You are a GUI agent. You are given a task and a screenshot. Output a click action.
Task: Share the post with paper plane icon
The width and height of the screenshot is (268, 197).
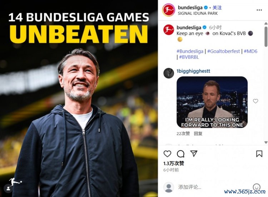pos(194,153)
